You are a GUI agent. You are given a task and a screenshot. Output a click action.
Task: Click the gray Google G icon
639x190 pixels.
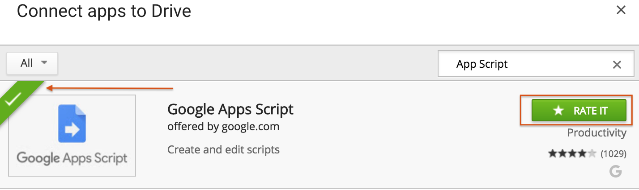coord(616,171)
